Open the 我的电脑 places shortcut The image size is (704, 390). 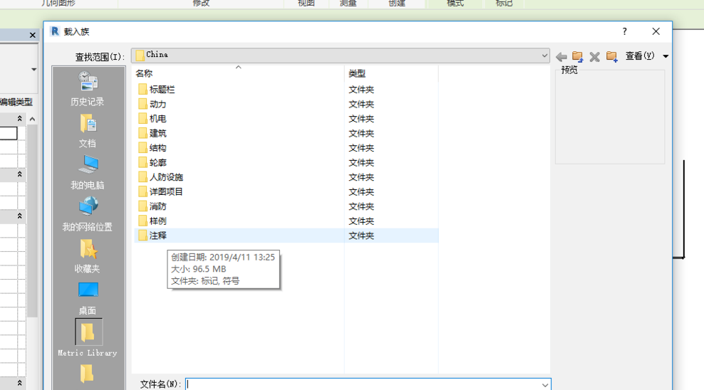point(88,165)
